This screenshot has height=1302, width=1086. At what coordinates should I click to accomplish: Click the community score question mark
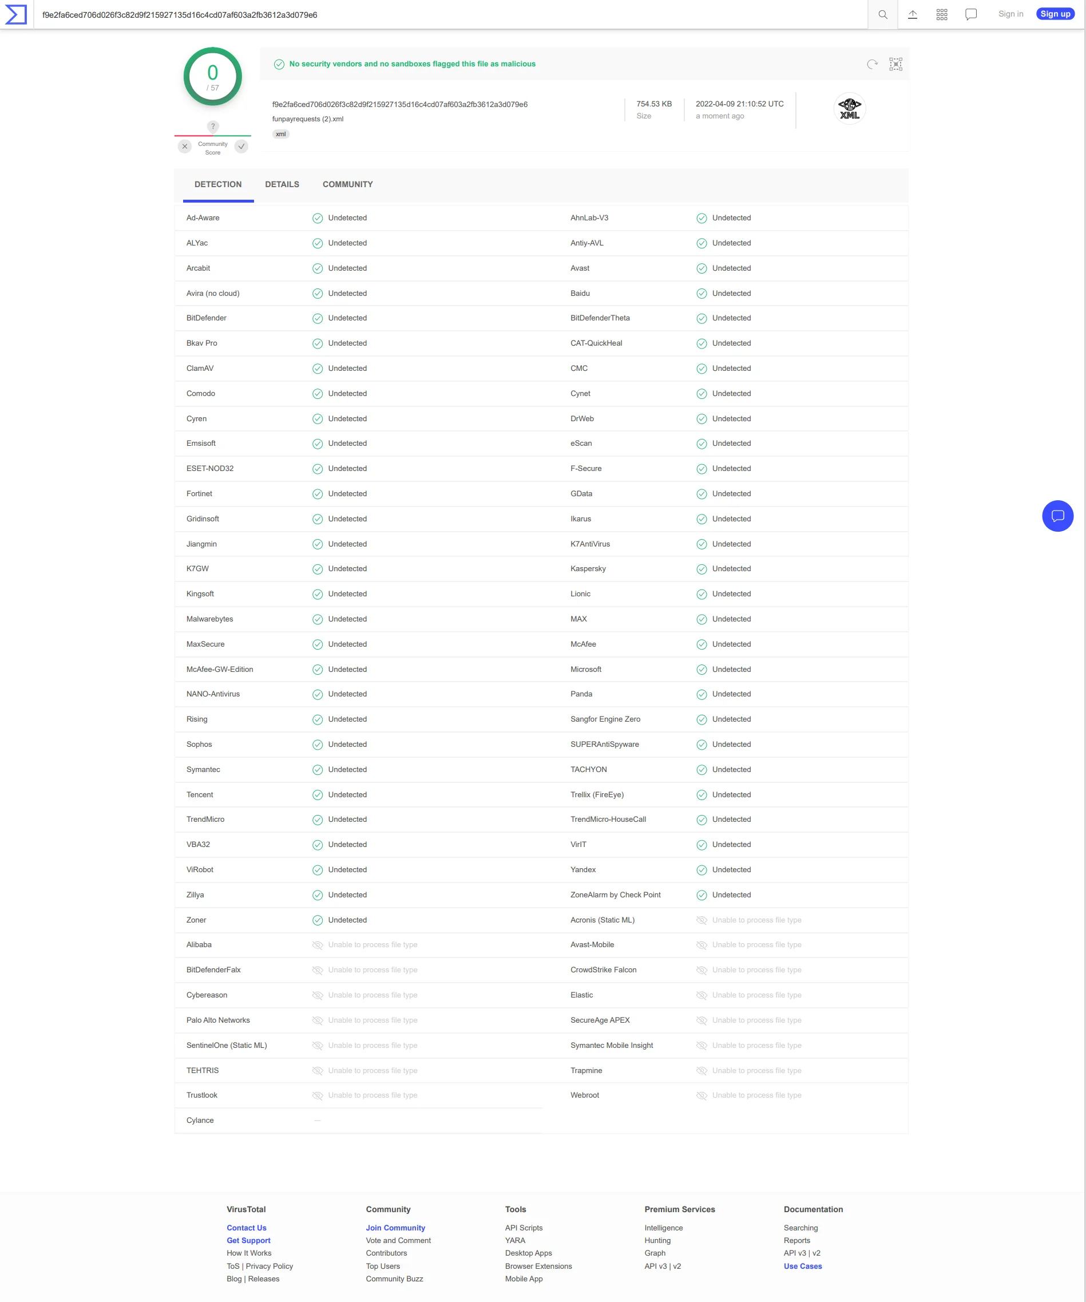click(213, 126)
